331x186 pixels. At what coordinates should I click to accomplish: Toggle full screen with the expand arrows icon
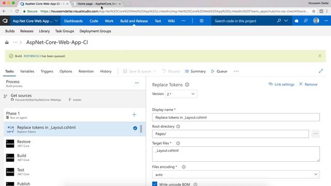tap(321, 71)
